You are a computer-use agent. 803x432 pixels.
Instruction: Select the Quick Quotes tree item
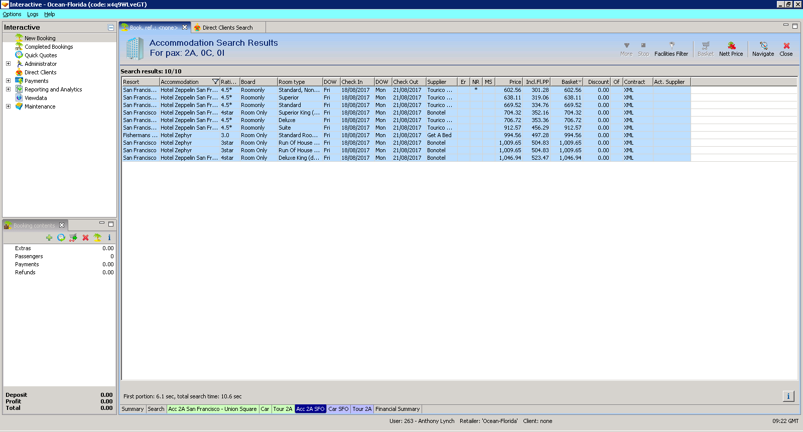[x=41, y=55]
